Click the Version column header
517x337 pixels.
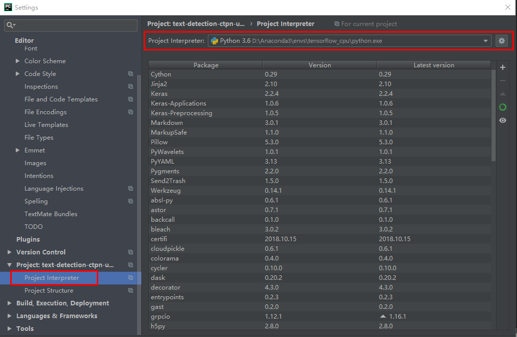tap(320, 65)
